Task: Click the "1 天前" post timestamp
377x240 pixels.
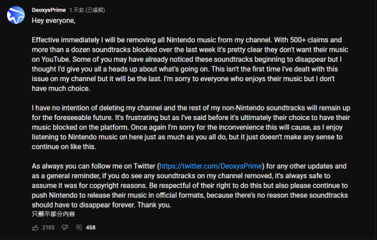Action: pyautogui.click(x=78, y=10)
